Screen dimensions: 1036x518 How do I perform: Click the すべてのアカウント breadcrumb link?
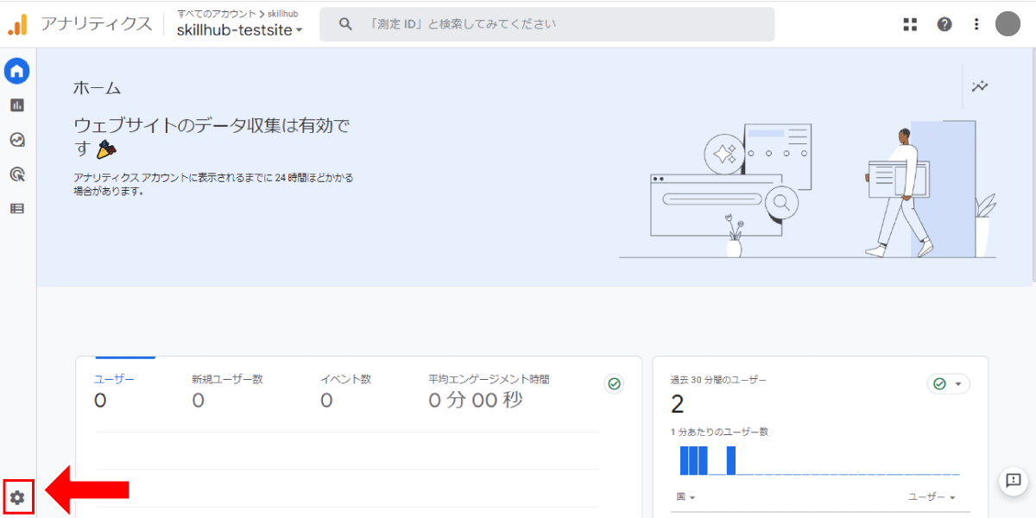coord(216,14)
